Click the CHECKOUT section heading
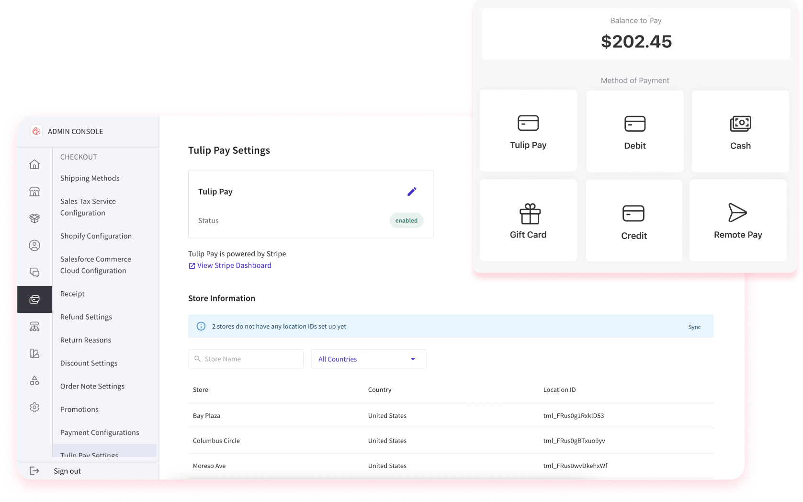 [x=79, y=157]
